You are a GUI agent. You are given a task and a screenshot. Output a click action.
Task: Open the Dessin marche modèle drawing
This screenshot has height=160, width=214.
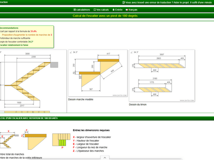[x=97, y=73]
